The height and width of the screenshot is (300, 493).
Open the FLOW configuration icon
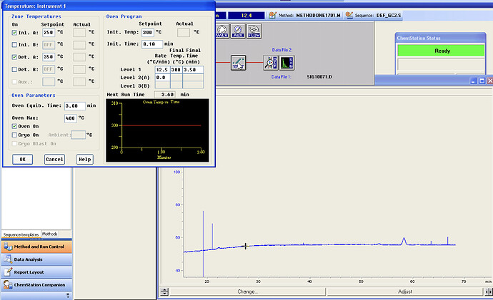click(254, 31)
